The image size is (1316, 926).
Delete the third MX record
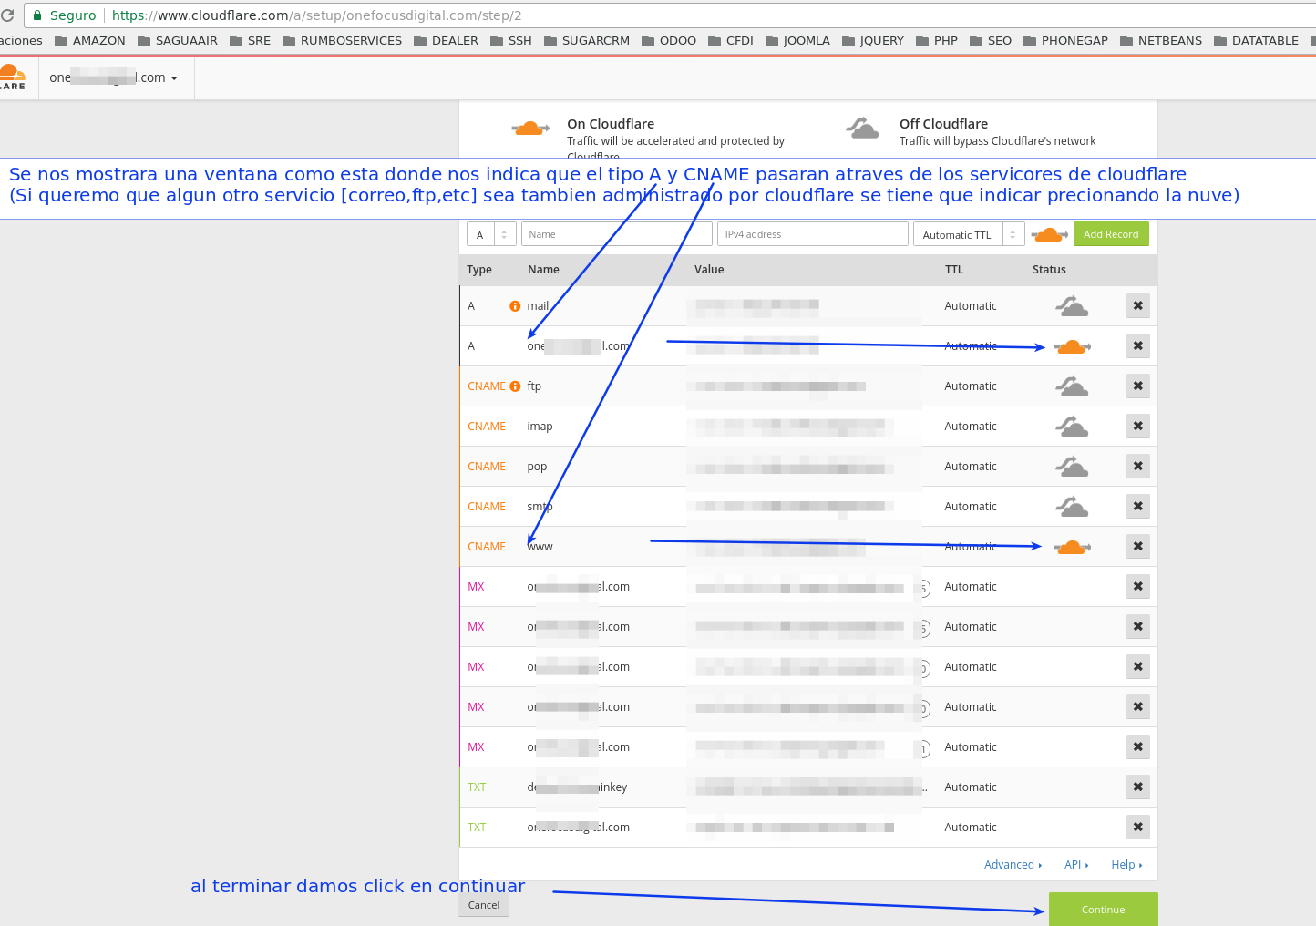click(1138, 667)
